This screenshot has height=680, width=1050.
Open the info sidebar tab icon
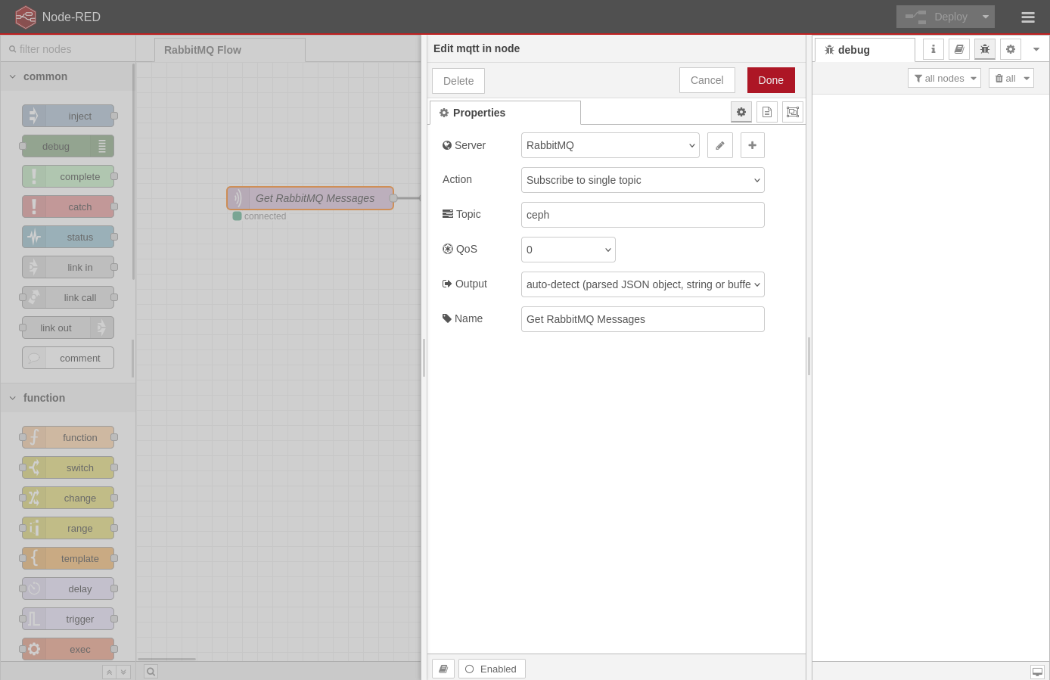point(933,49)
